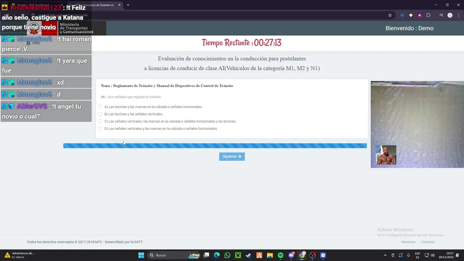Click the Bienvenido : Demo text

pyautogui.click(x=409, y=28)
